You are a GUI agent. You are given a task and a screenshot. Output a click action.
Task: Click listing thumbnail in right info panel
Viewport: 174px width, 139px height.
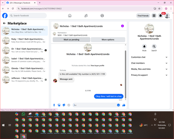pyautogui.click(x=149, y=28)
